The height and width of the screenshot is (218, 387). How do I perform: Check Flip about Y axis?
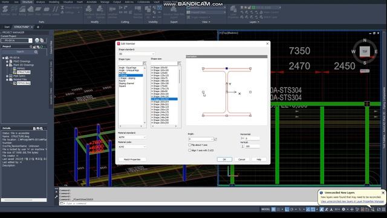pyautogui.click(x=189, y=145)
